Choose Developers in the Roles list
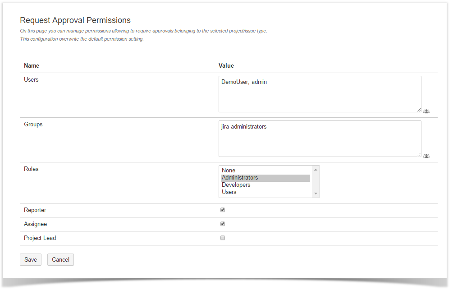453x291 pixels. 236,185
